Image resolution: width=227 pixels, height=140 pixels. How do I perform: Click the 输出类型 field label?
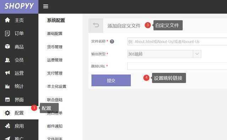pos(98,54)
